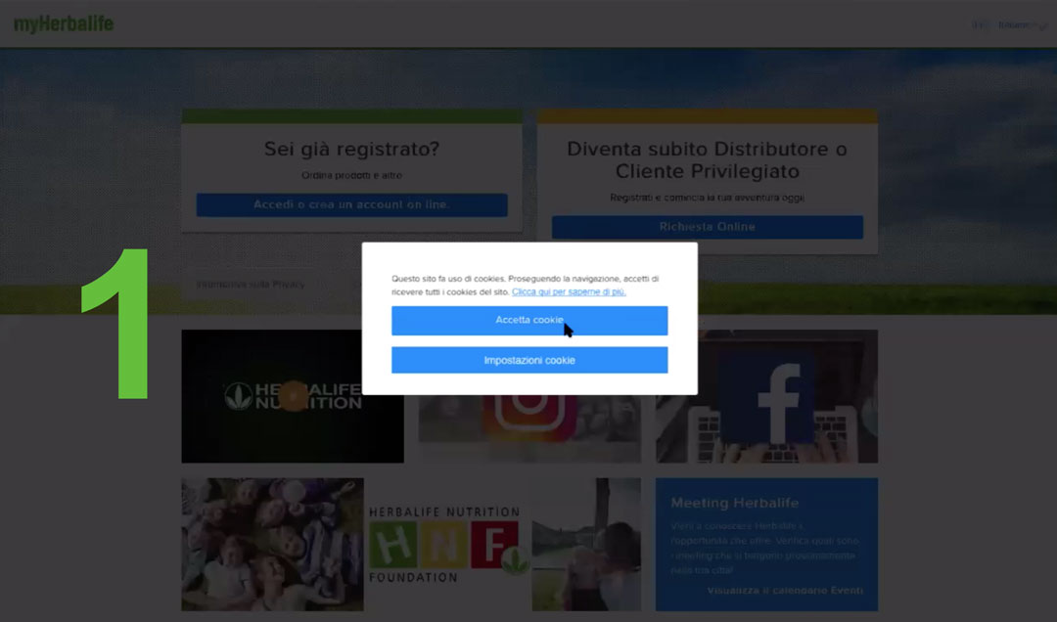Open the Italiano language dropdown
Image resolution: width=1057 pixels, height=622 pixels.
1023,25
